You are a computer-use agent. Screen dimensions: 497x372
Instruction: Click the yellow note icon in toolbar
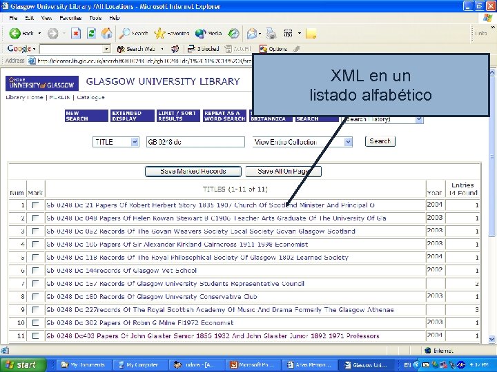[311, 33]
